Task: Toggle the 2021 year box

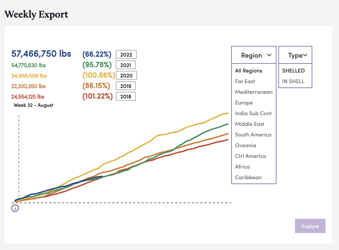Action: click(126, 65)
